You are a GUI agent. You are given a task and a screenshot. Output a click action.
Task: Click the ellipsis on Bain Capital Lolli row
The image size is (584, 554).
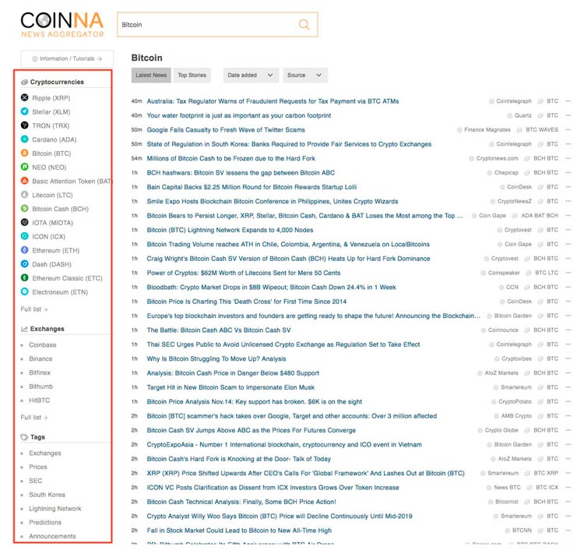[x=568, y=187]
